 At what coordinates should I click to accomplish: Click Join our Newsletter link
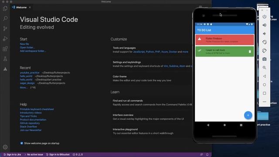click(x=31, y=130)
